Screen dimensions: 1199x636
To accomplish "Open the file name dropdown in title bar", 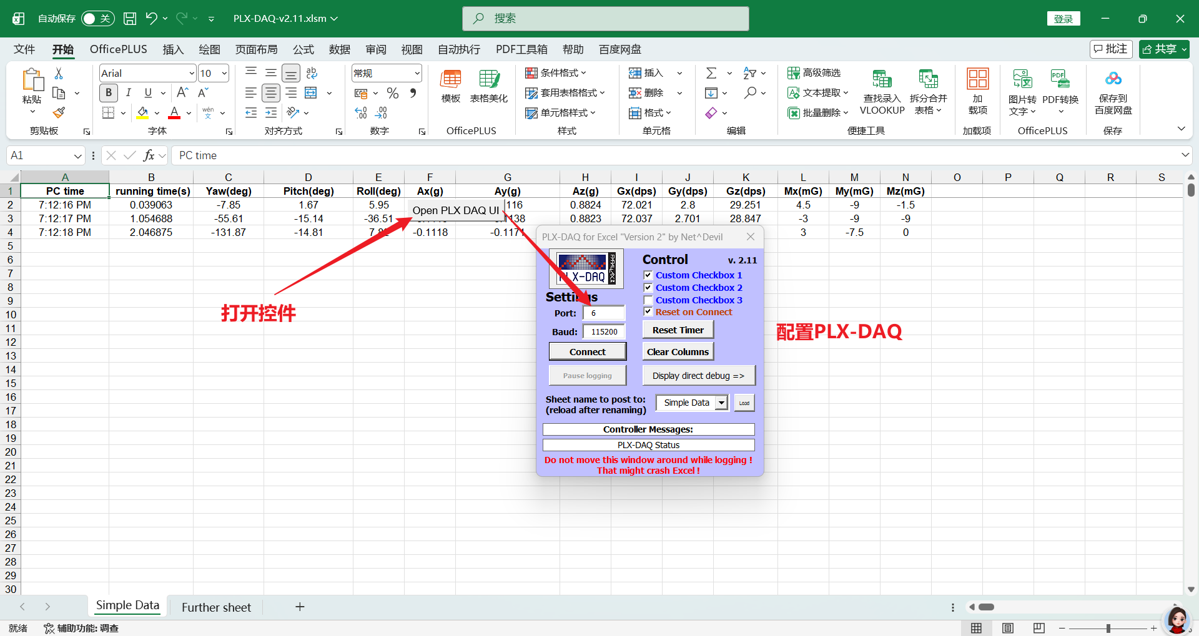I will (334, 19).
